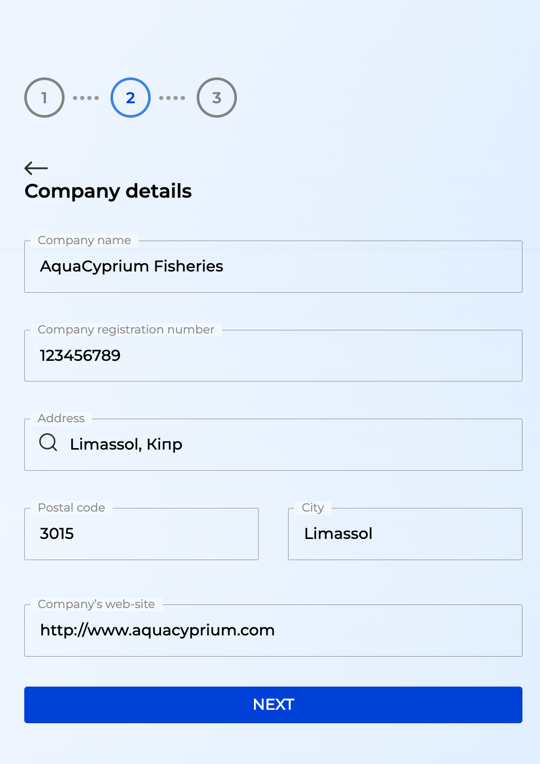
Task: Click the dots between steps 1 and 2
Action: [86, 98]
